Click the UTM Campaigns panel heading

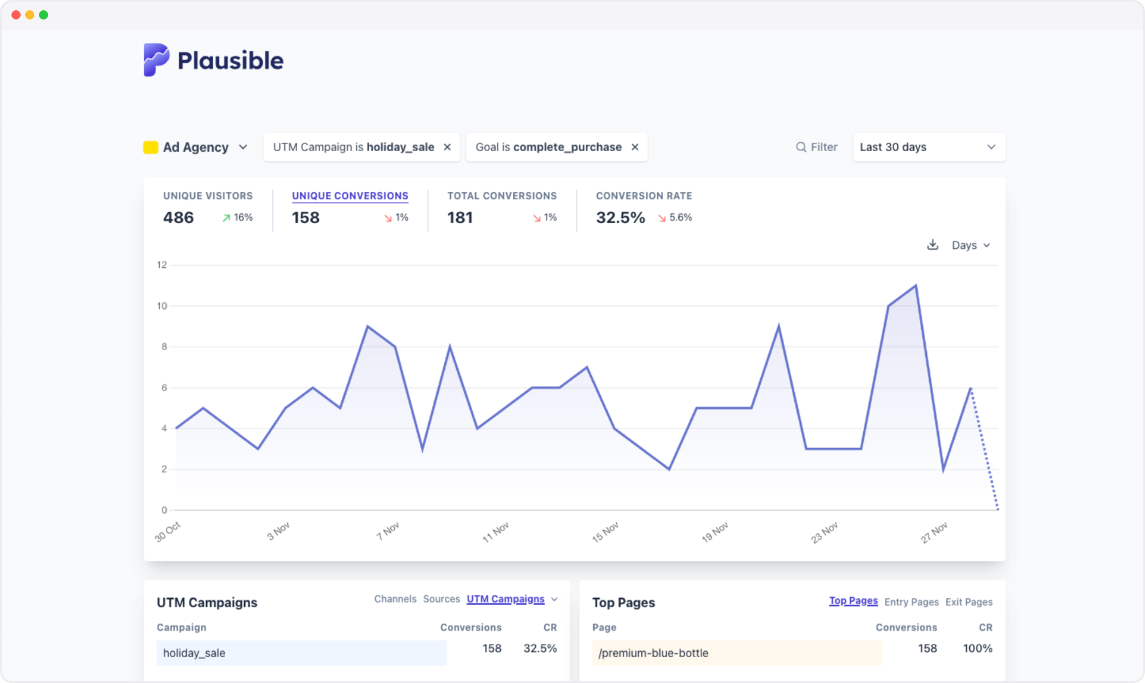207,602
